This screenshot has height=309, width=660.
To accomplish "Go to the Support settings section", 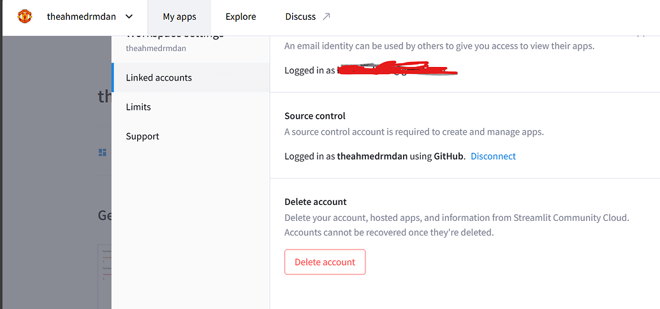I will pyautogui.click(x=142, y=136).
